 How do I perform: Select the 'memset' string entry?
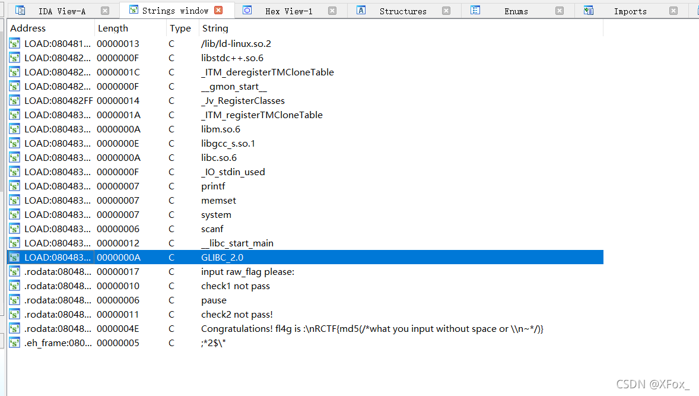218,201
